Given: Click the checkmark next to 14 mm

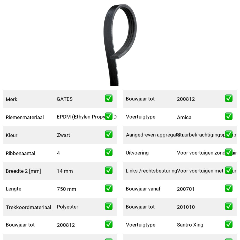Looking at the screenshot, I should 109,170.
